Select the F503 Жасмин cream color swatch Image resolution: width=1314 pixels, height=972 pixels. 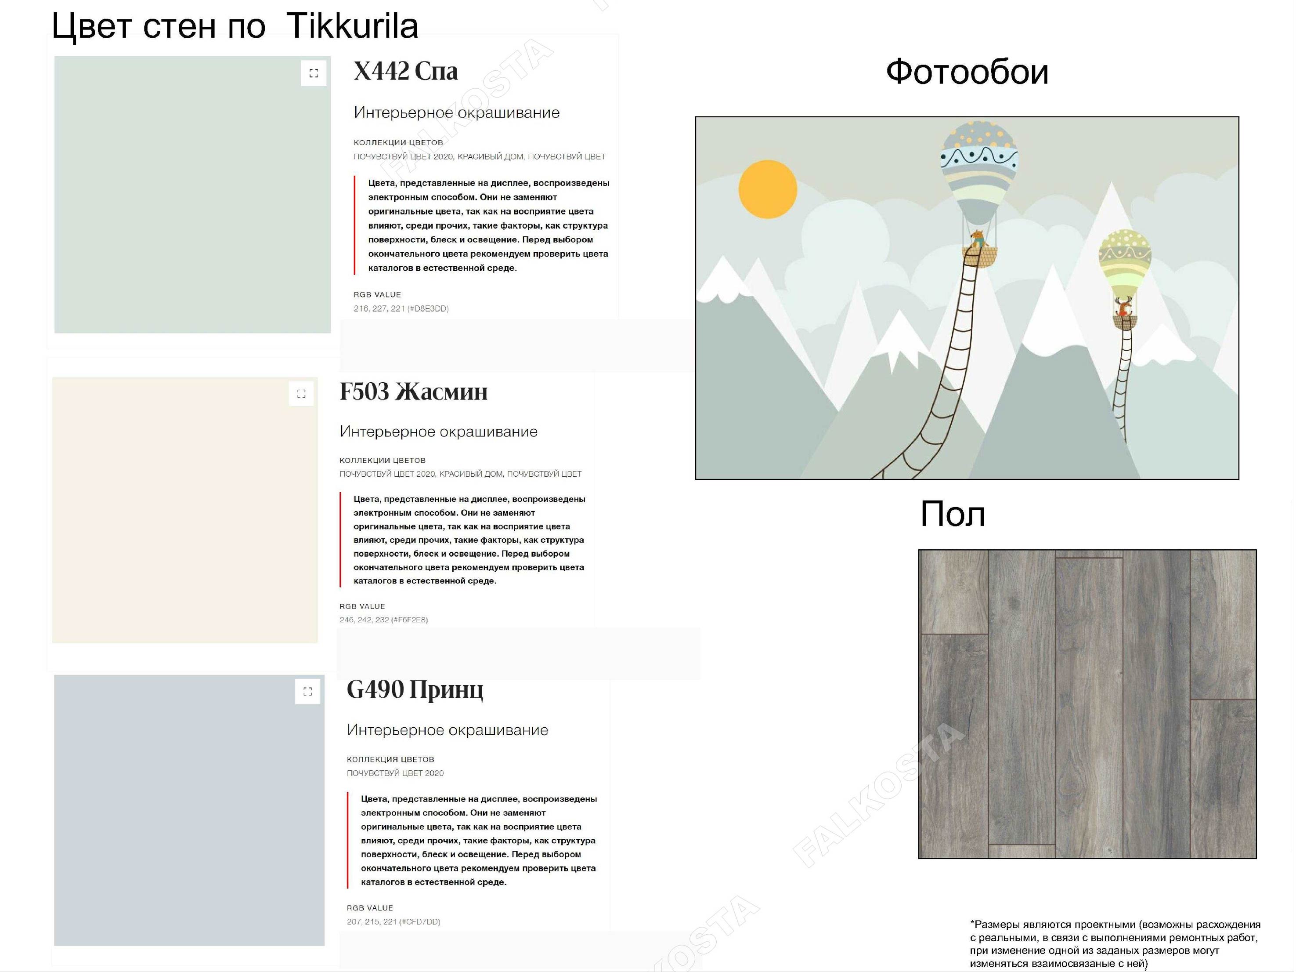point(184,510)
